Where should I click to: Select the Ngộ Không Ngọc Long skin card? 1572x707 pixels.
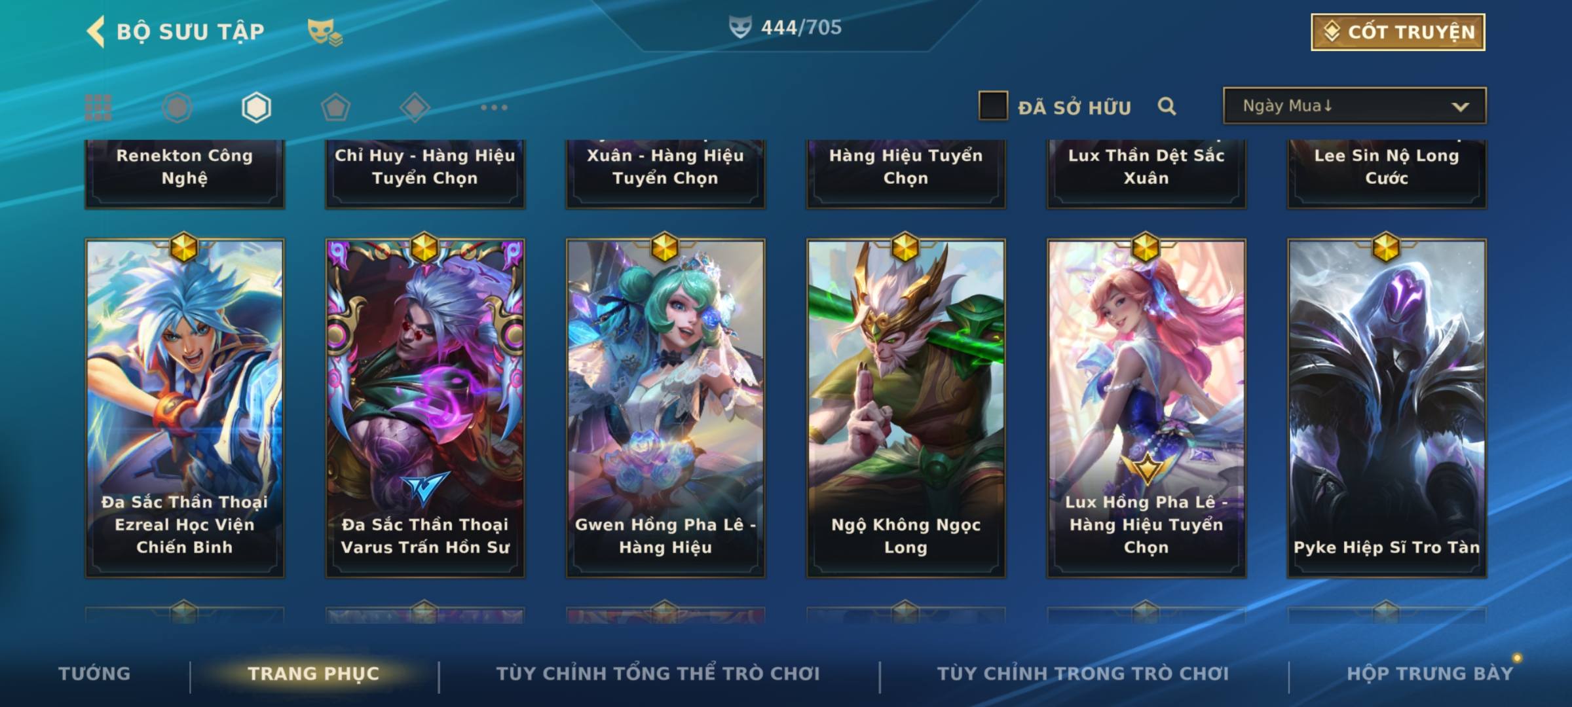pyautogui.click(x=906, y=408)
